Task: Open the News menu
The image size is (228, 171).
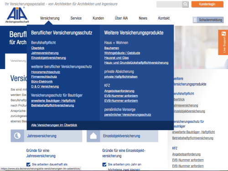Action: 143,18
